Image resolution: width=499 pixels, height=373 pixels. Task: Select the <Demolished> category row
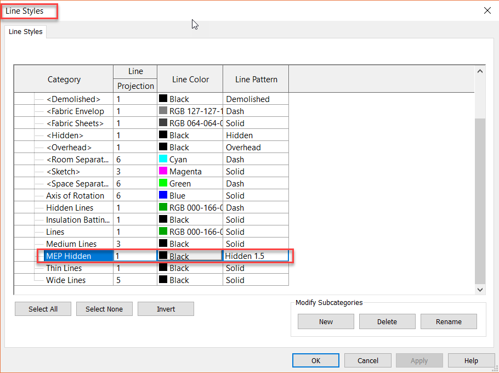pyautogui.click(x=73, y=99)
